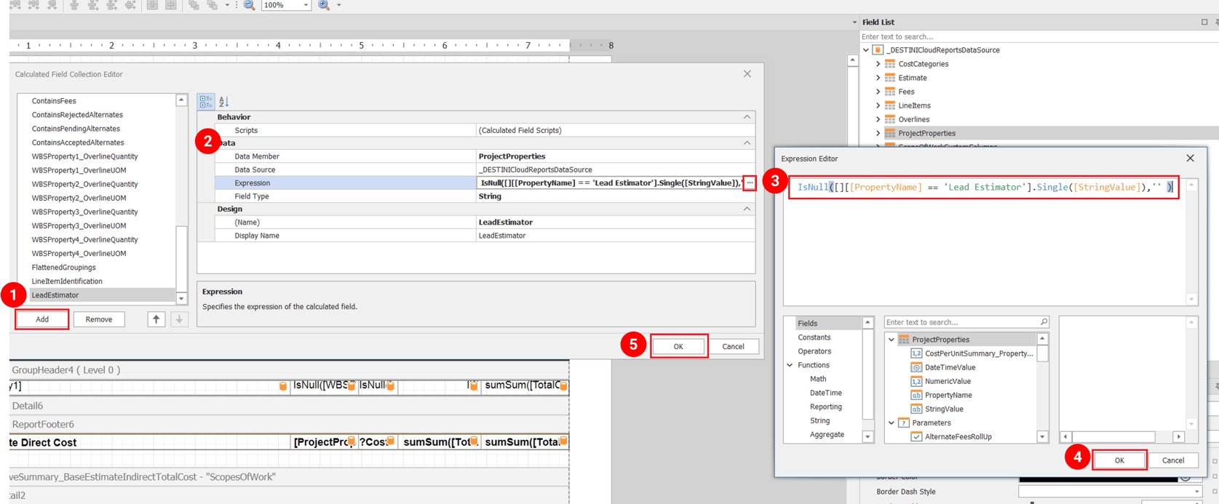
Task: Expand Estimate table in Field List
Action: click(x=878, y=78)
